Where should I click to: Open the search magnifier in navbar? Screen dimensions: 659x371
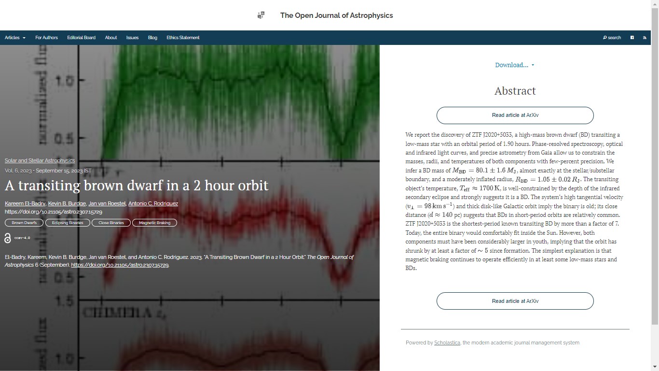(x=612, y=38)
